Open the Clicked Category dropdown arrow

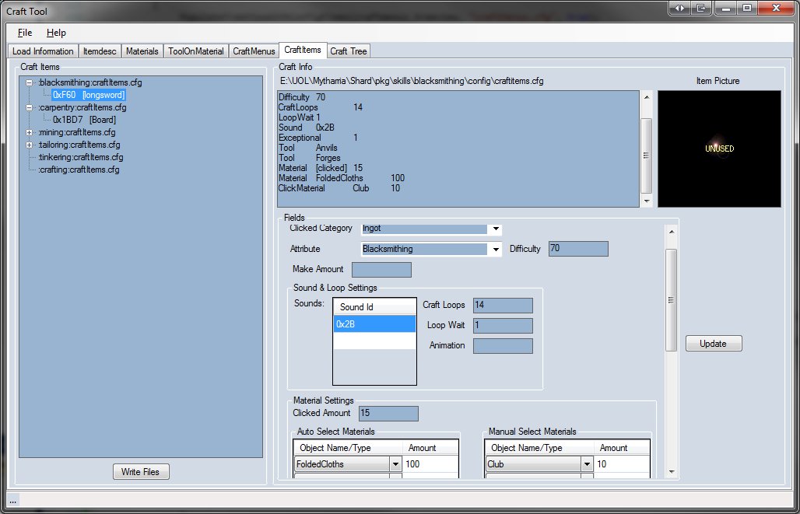(x=495, y=229)
